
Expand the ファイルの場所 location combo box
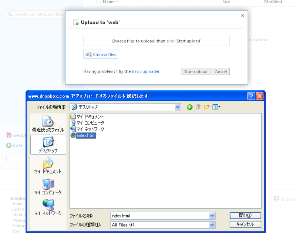(x=177, y=107)
